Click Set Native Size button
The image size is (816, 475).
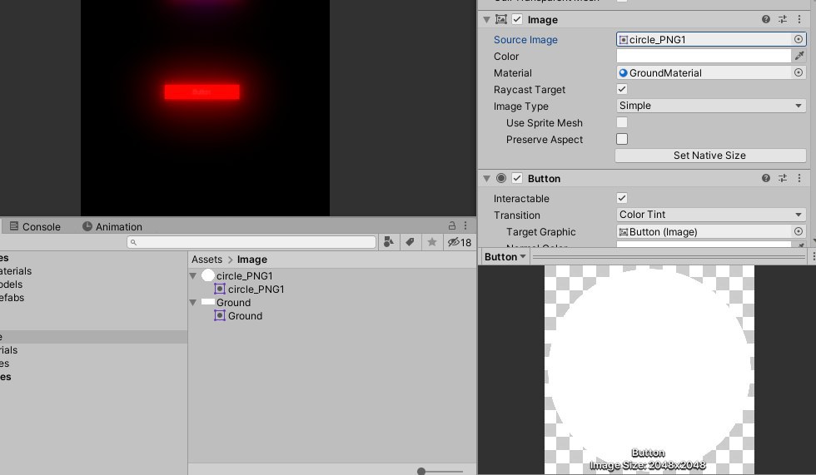(x=709, y=156)
